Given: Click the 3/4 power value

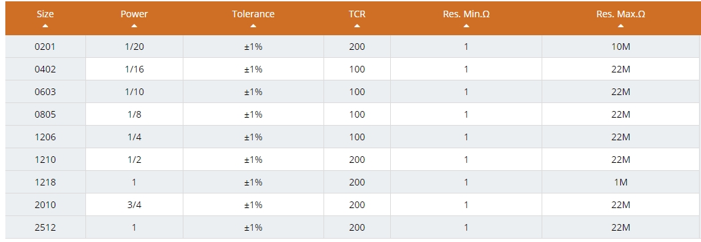Looking at the screenshot, I should tap(134, 205).
